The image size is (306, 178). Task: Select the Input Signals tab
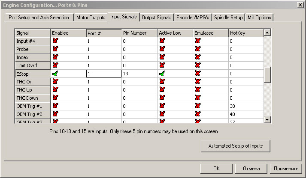(x=123, y=17)
